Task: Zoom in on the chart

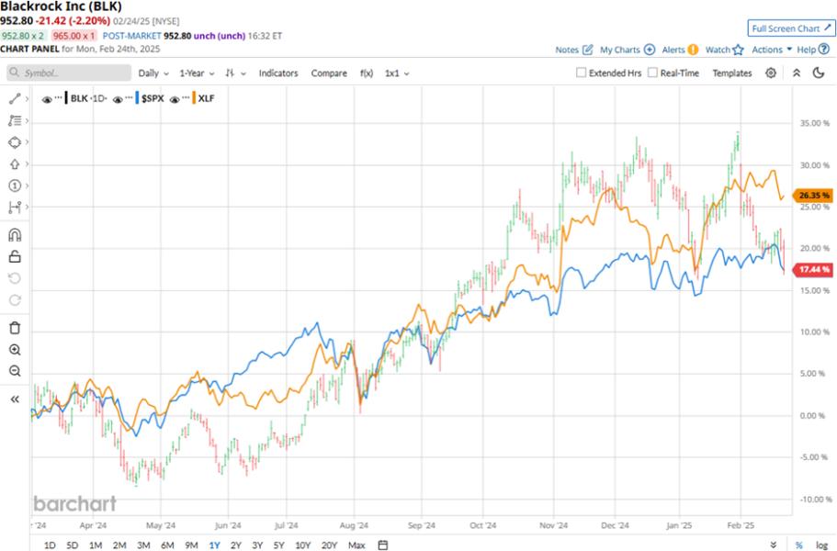Action: click(15, 350)
